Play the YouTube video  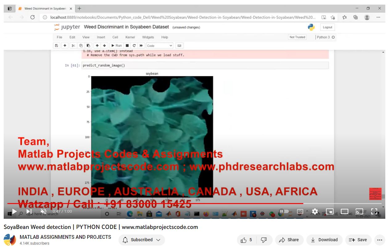point(14,211)
